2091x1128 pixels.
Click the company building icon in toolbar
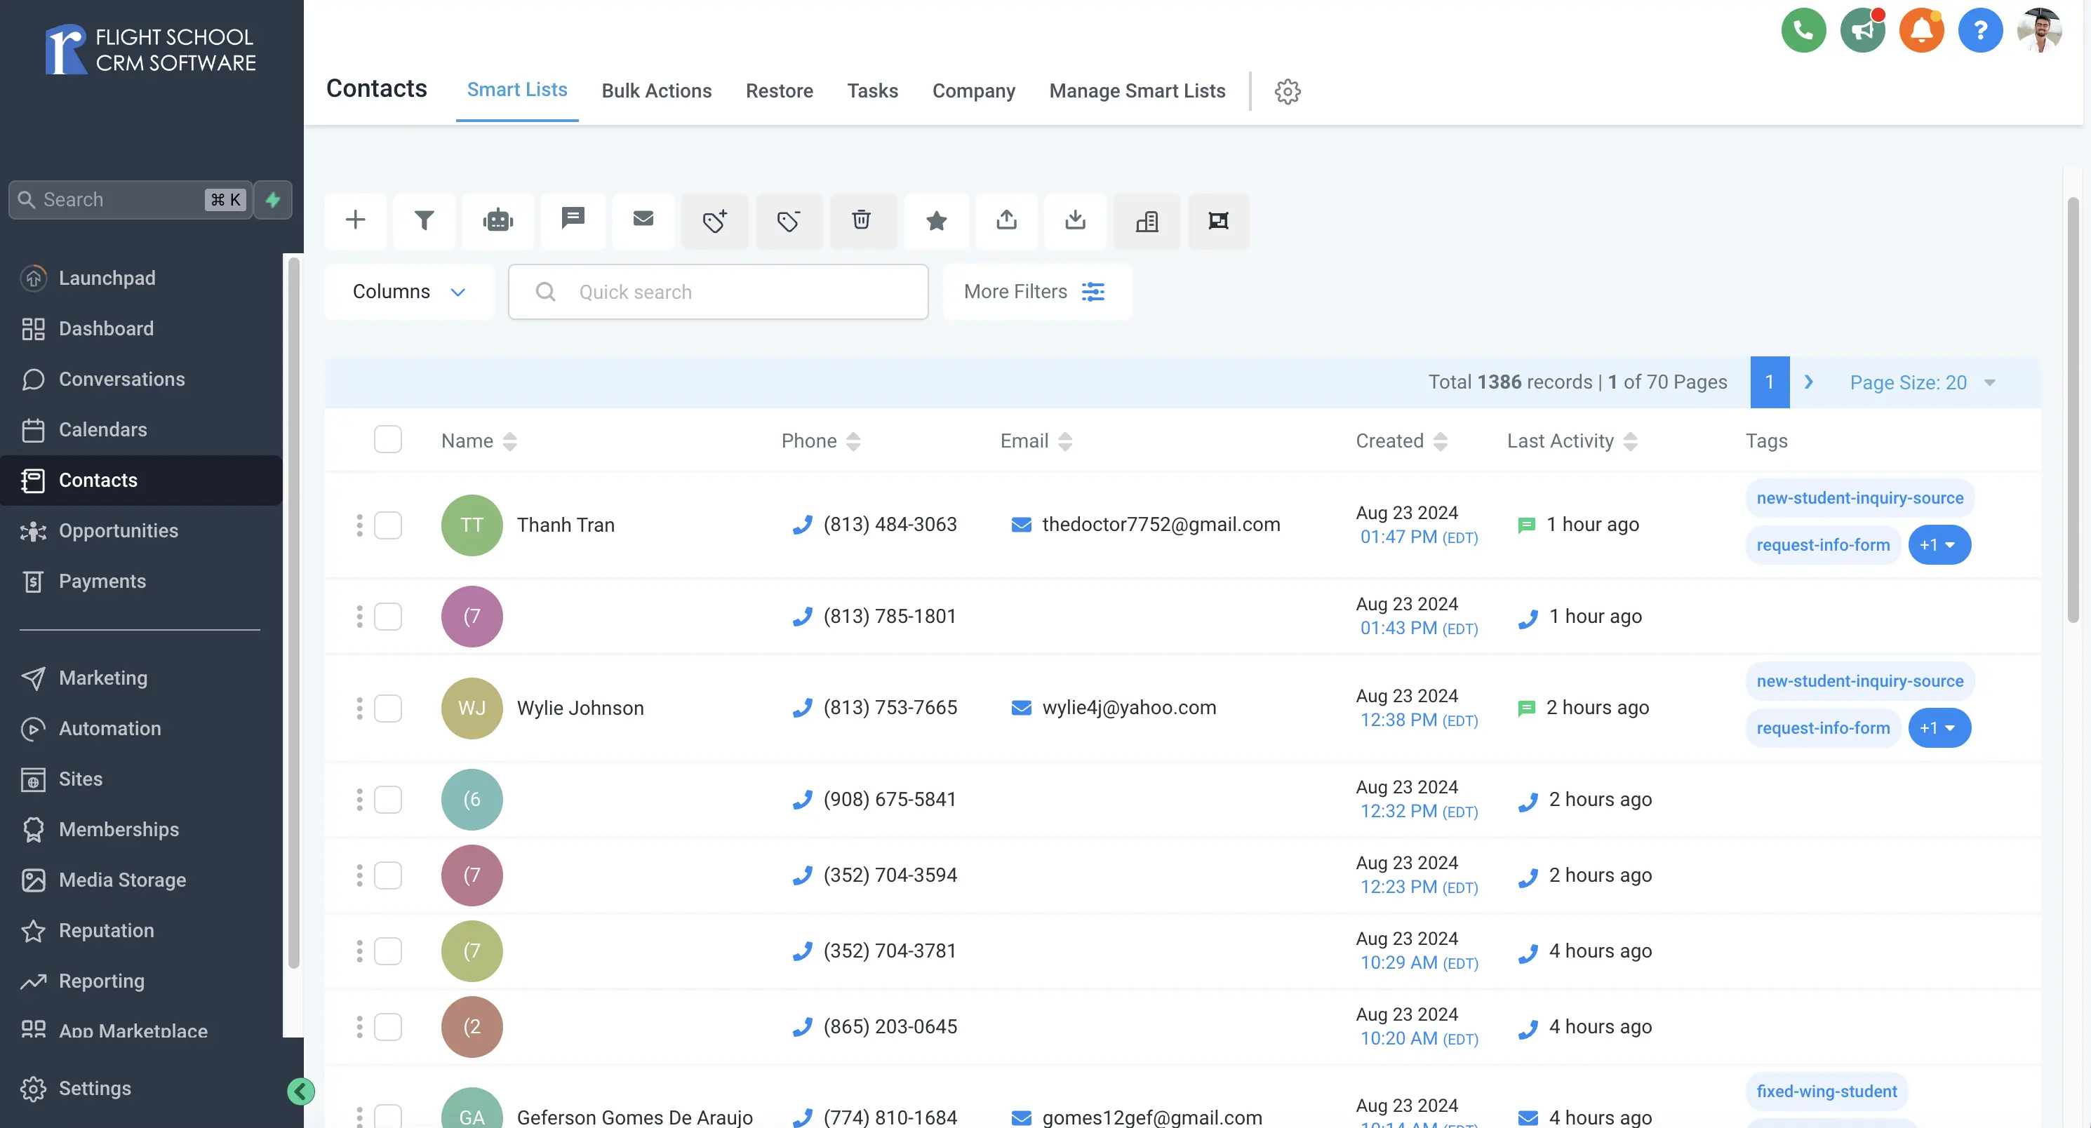coord(1146,220)
